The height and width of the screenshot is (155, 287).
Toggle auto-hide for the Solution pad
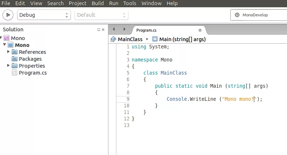[99, 30]
